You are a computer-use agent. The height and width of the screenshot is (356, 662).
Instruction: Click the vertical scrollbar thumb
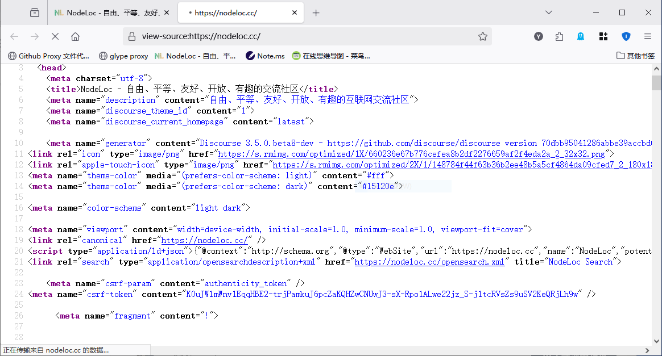click(x=656, y=82)
